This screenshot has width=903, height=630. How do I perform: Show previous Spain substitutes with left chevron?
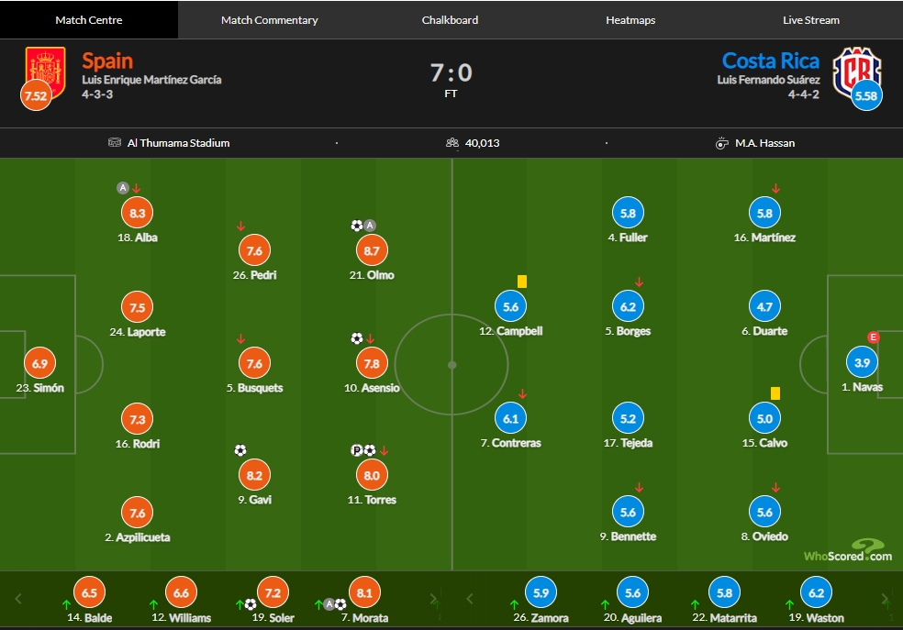(17, 599)
